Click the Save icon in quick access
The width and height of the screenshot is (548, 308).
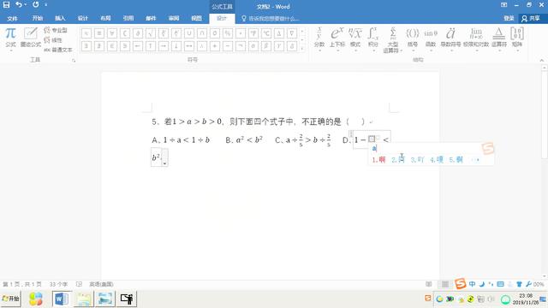[x=6, y=5]
